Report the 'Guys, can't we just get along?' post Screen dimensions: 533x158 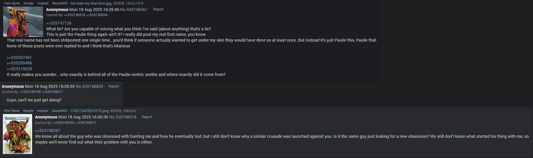coord(114,86)
